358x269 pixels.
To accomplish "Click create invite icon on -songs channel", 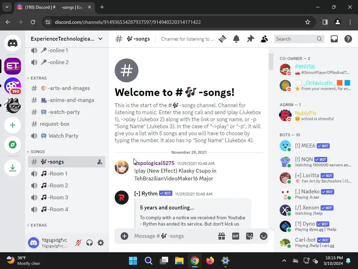I will click(x=100, y=162).
